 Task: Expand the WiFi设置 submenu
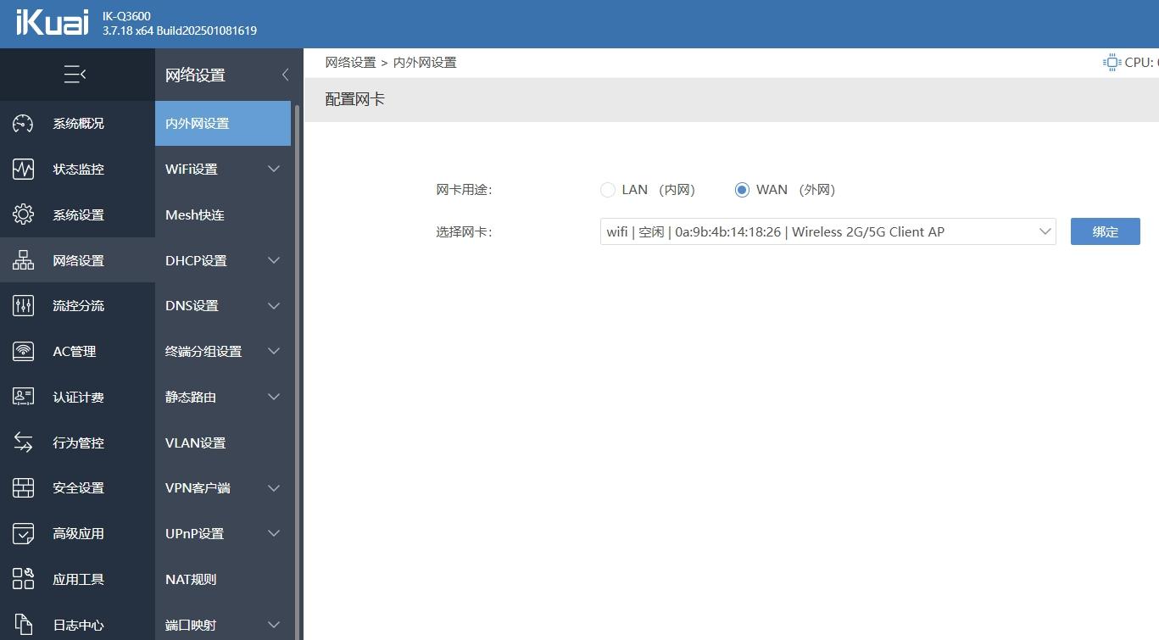tap(222, 169)
